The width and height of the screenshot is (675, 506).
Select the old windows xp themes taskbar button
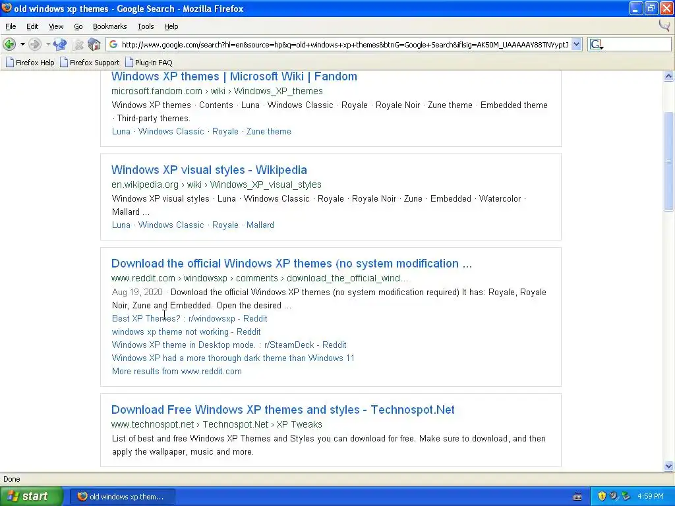point(122,497)
